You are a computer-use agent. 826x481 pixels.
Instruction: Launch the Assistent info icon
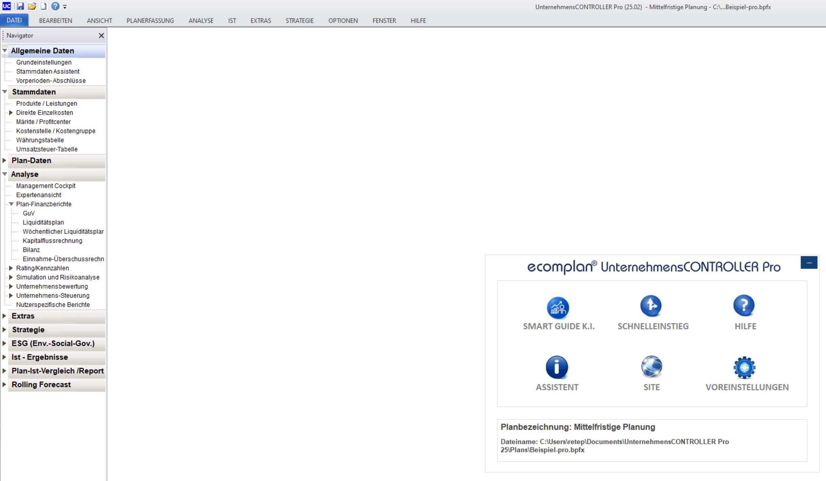[557, 367]
